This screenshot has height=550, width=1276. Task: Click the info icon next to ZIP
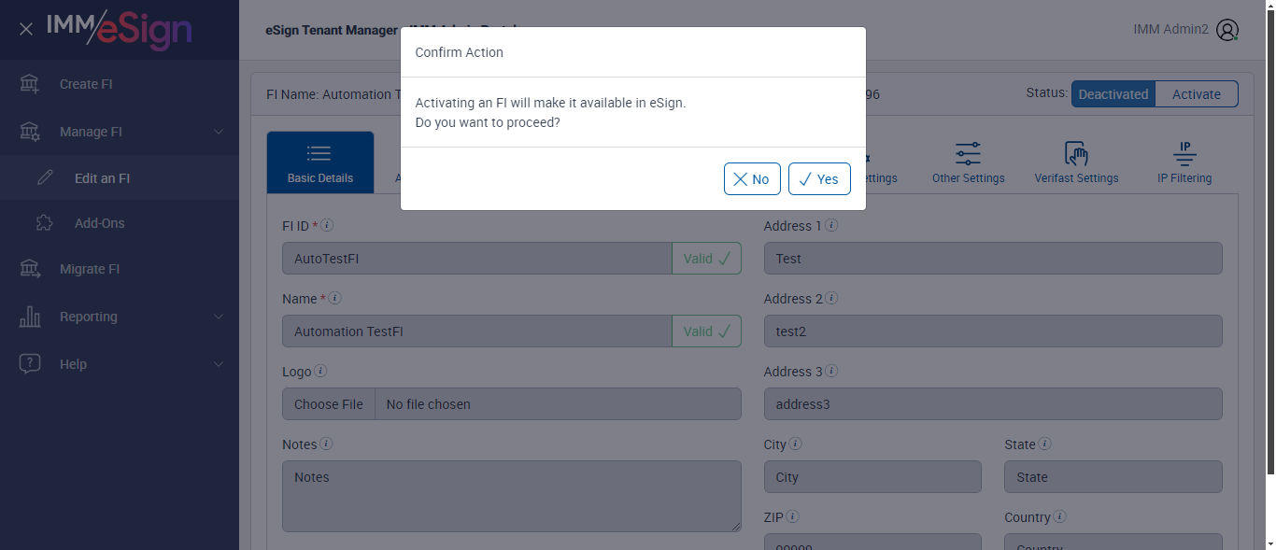794,516
